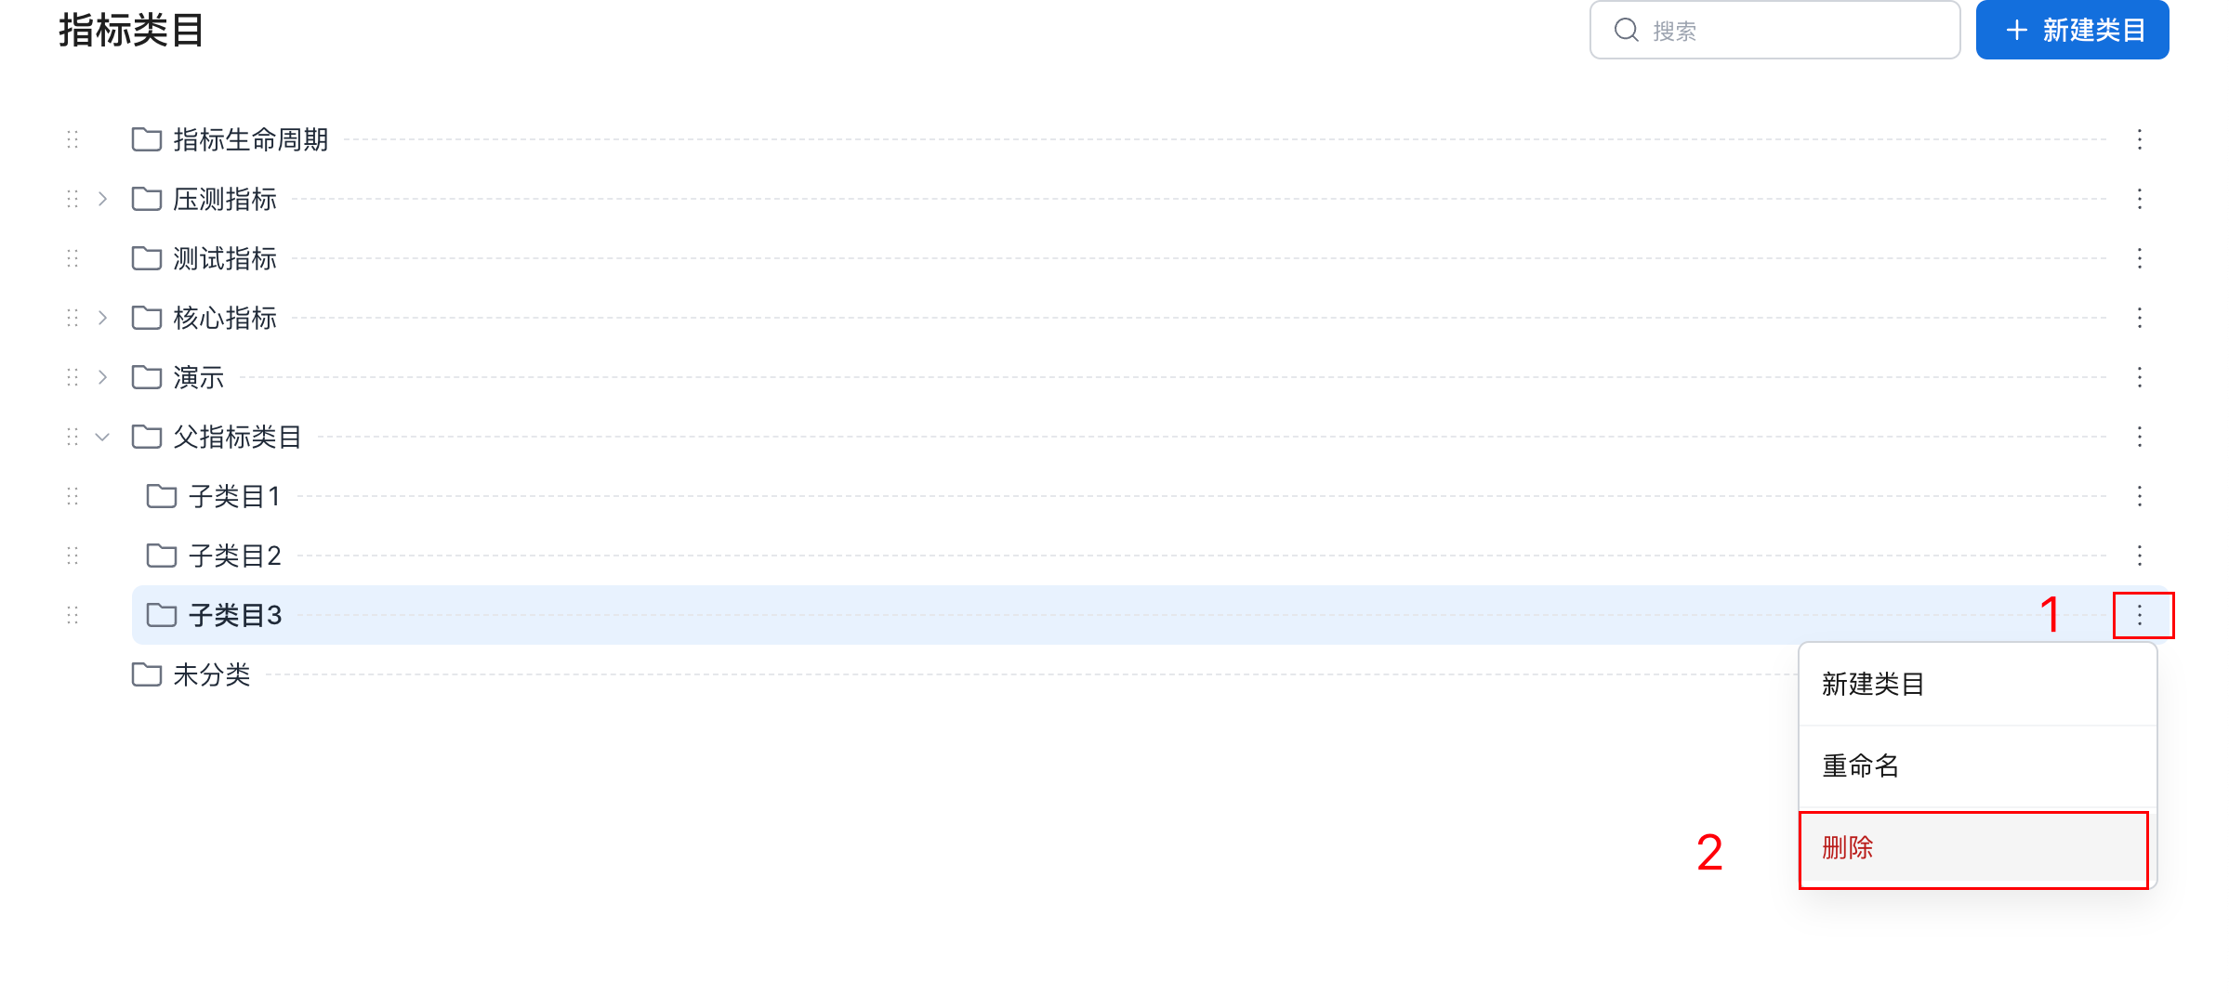Screen dimensions: 2229x994
Task: Click the kebab icon for 子类目1
Action: (x=2139, y=496)
